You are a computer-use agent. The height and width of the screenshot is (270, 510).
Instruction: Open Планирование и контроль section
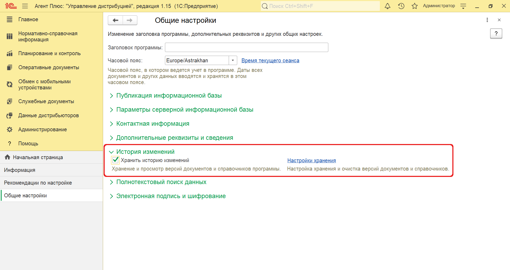49,53
